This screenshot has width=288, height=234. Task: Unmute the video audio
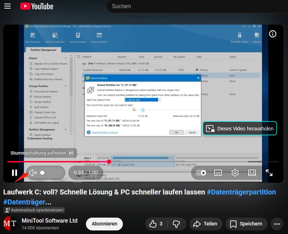coord(32,173)
